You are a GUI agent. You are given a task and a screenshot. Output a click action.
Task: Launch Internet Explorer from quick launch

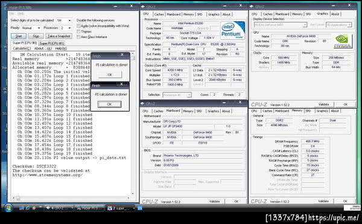(28, 208)
